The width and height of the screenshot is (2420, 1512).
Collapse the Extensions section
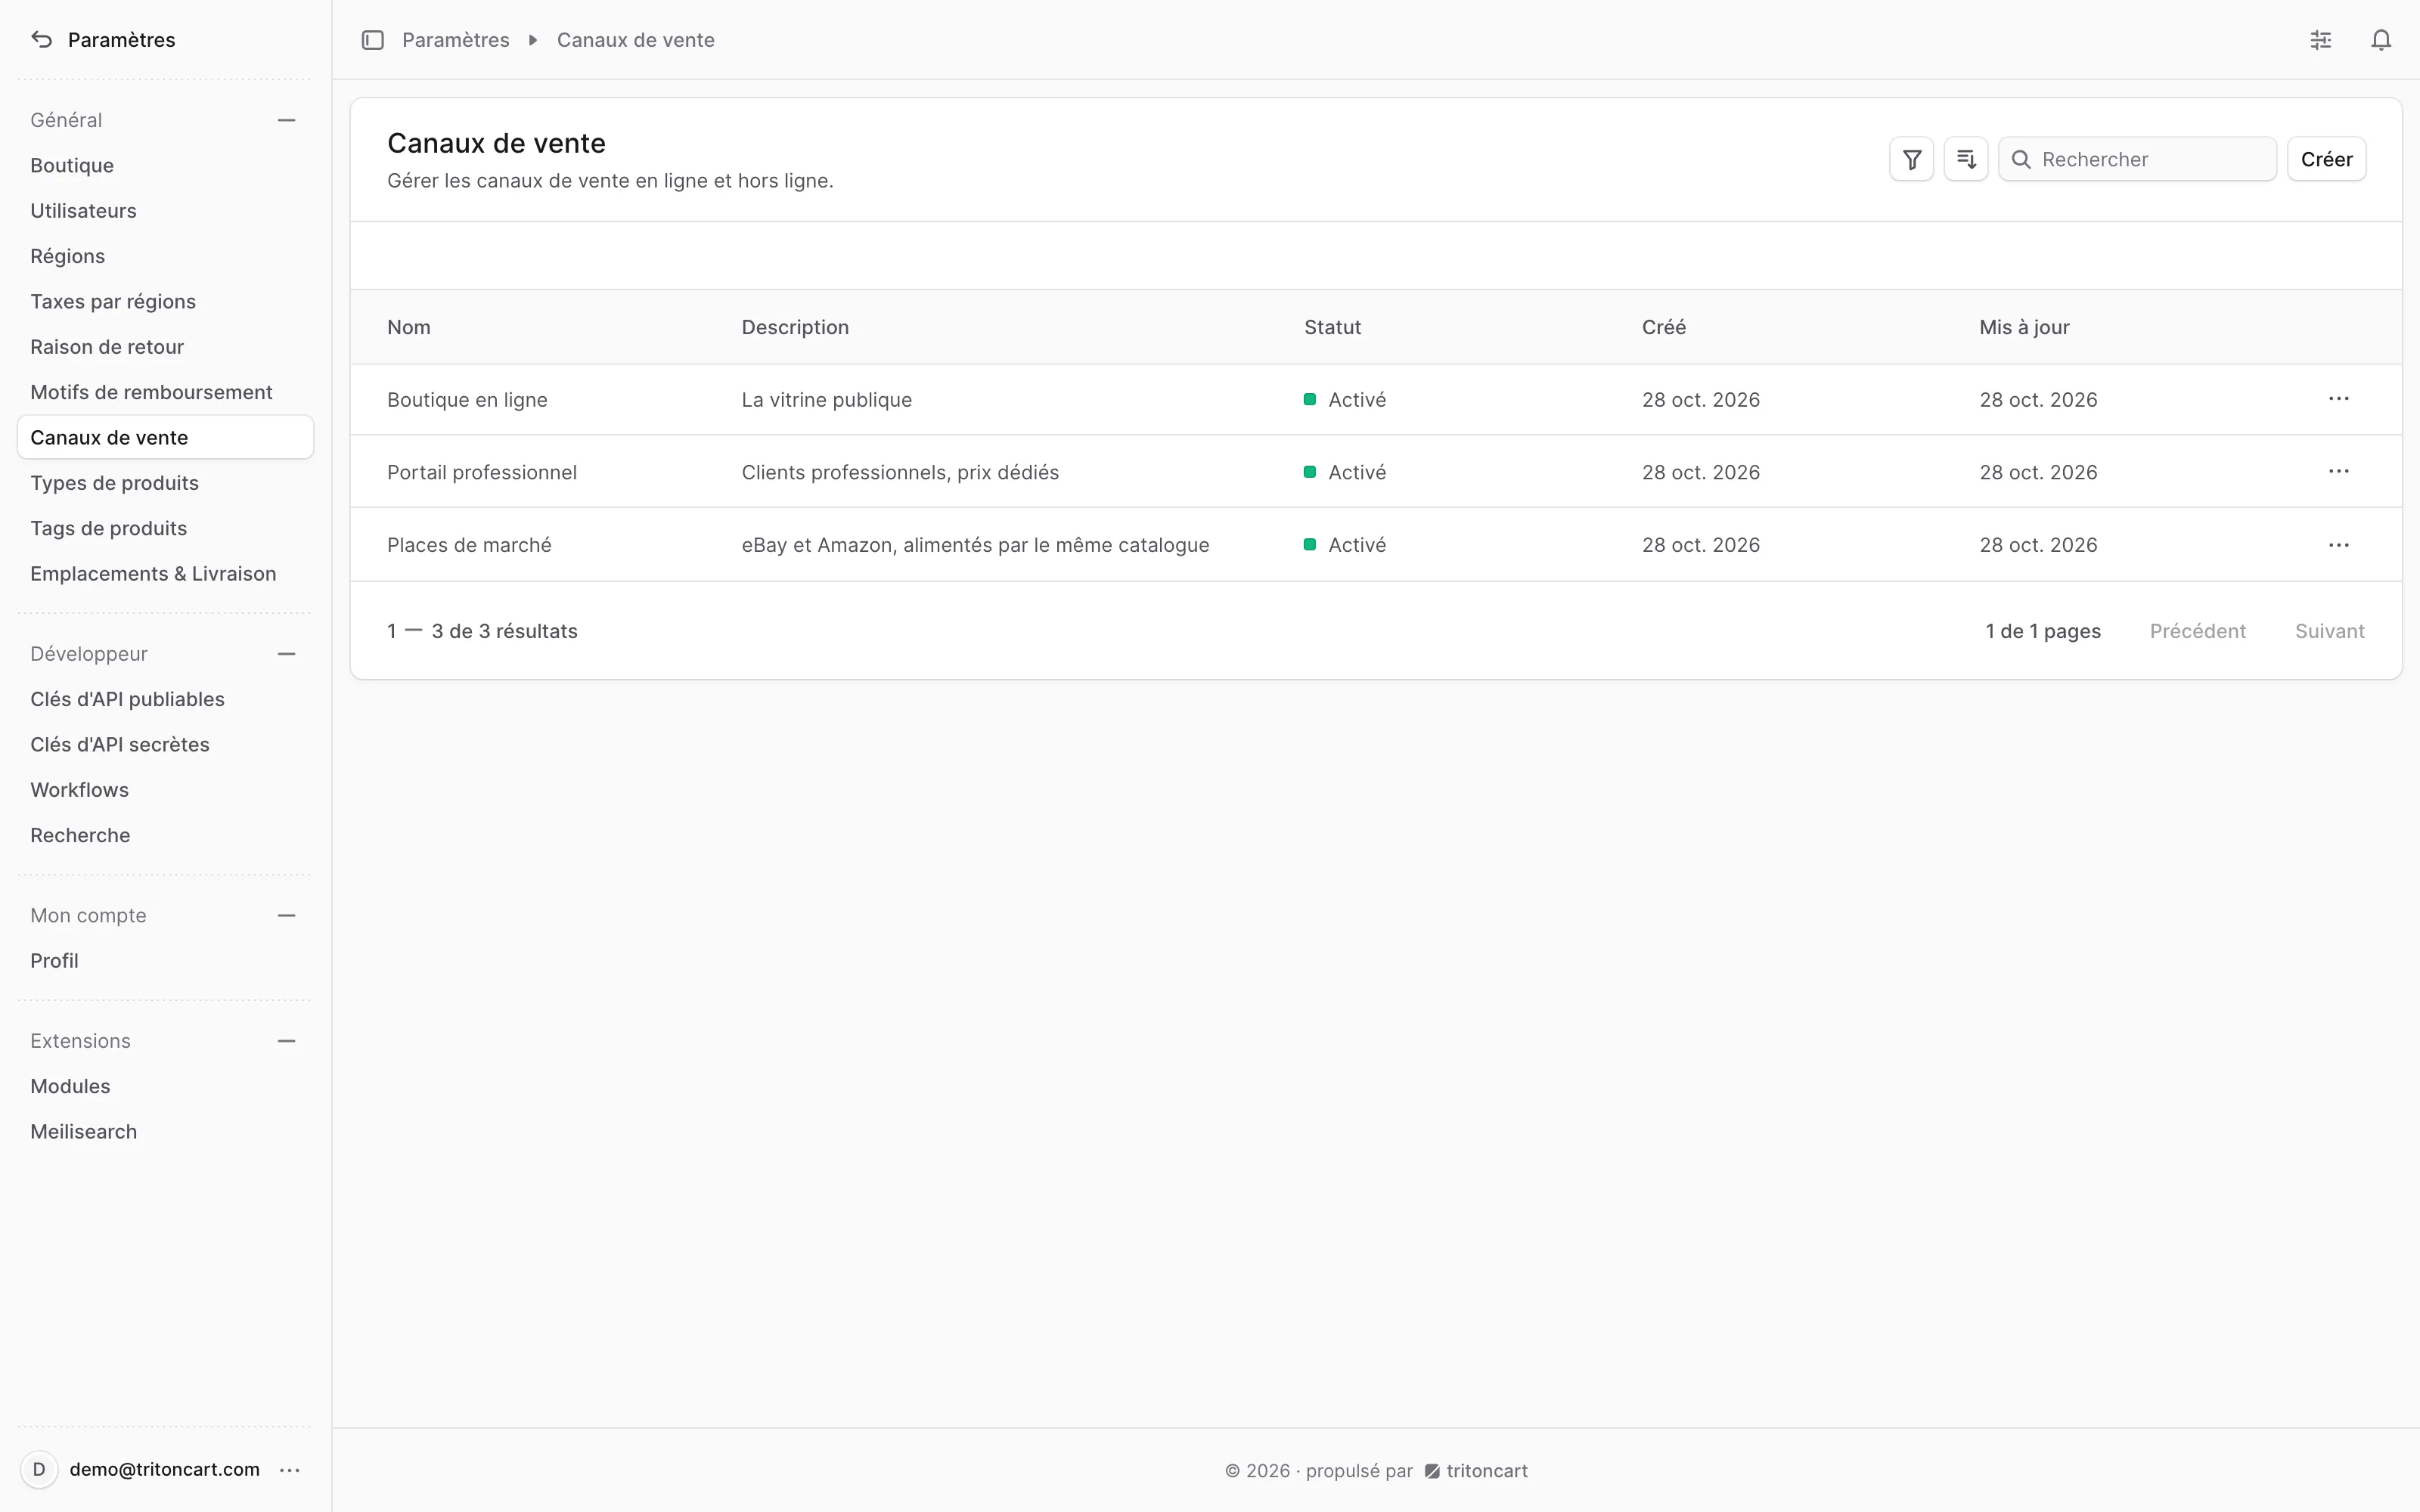click(287, 1041)
